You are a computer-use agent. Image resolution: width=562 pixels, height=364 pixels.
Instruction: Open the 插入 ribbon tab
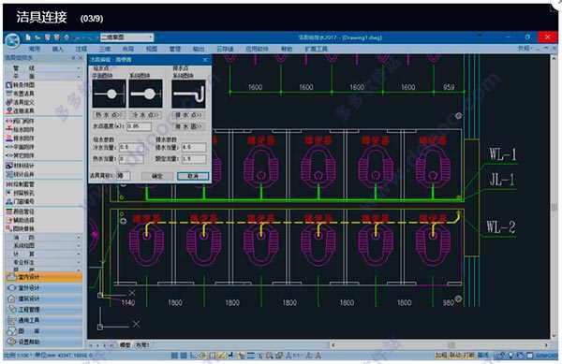coord(58,49)
